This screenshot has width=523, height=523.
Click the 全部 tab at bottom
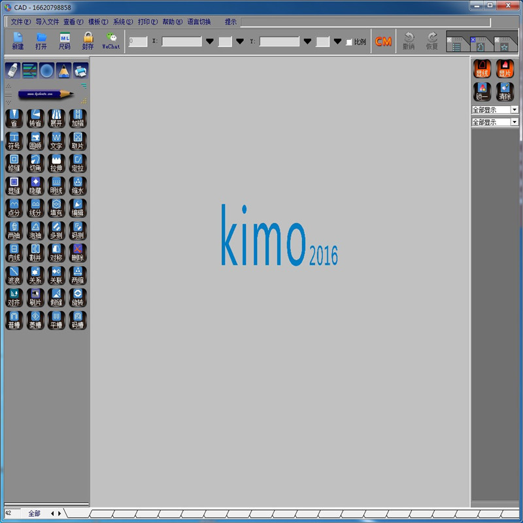click(x=35, y=514)
